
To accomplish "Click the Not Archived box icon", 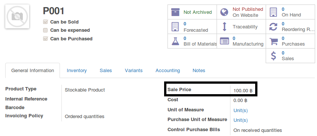I will click(175, 12).
